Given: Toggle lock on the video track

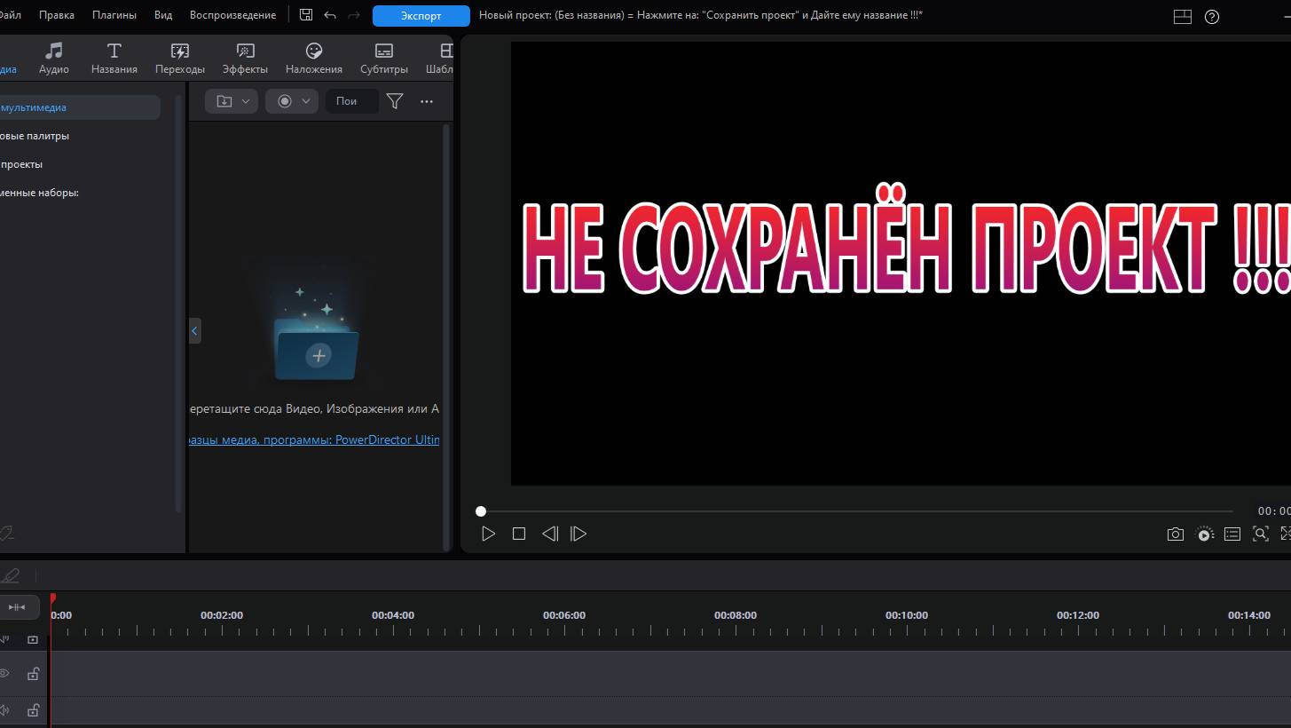Looking at the screenshot, I should [33, 674].
